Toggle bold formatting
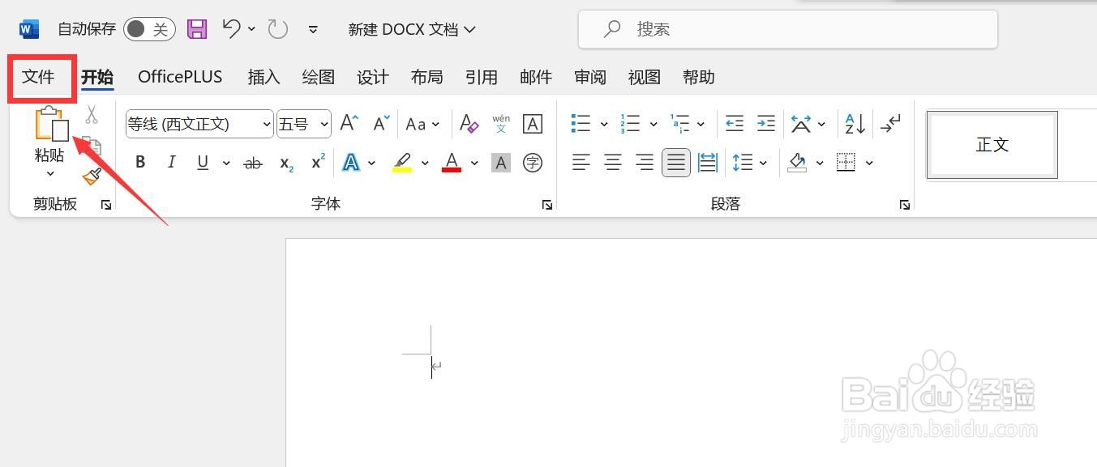The width and height of the screenshot is (1097, 467). 139,162
